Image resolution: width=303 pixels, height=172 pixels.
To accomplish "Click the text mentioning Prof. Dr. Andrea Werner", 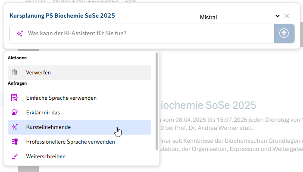I will coord(207,128).
